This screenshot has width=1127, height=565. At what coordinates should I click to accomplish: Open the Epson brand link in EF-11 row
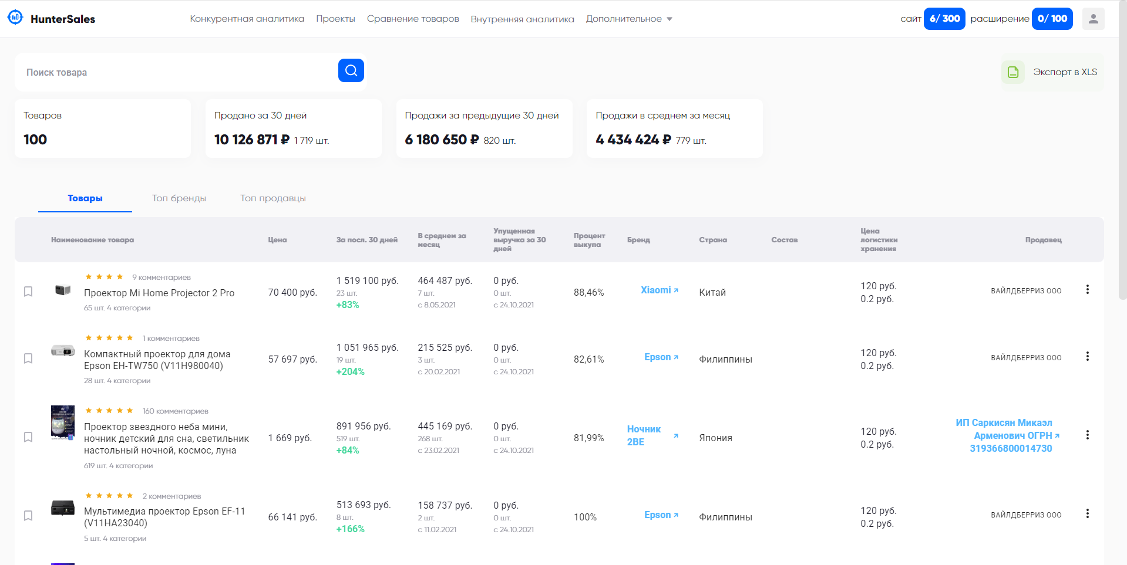pos(661,515)
